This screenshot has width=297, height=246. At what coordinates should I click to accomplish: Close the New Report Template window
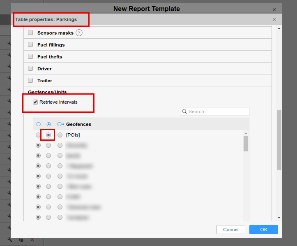(x=274, y=9)
